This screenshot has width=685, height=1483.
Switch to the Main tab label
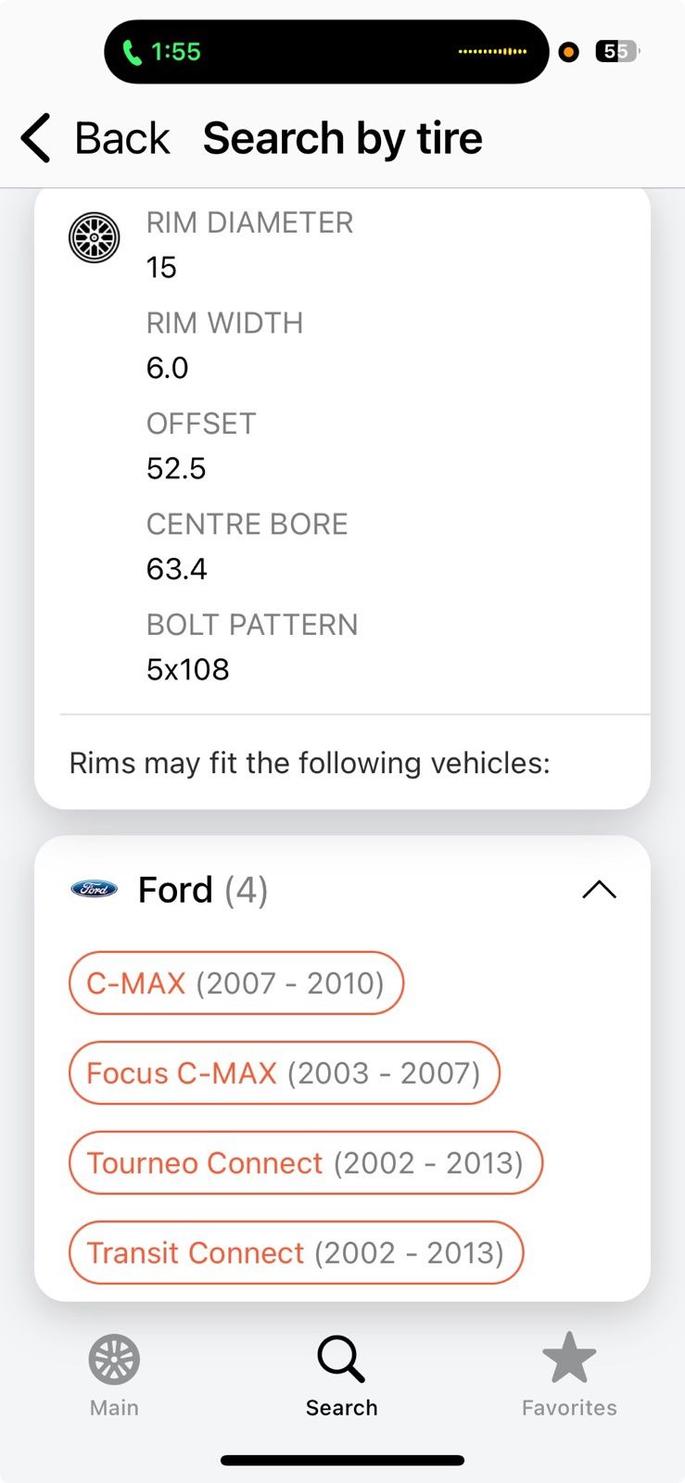[x=114, y=1407]
